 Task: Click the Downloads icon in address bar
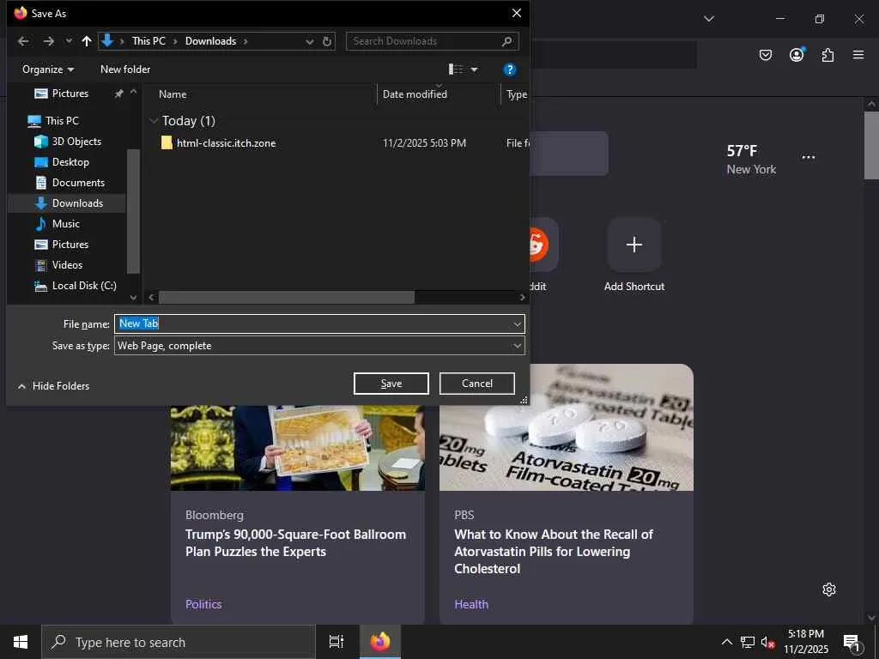107,40
